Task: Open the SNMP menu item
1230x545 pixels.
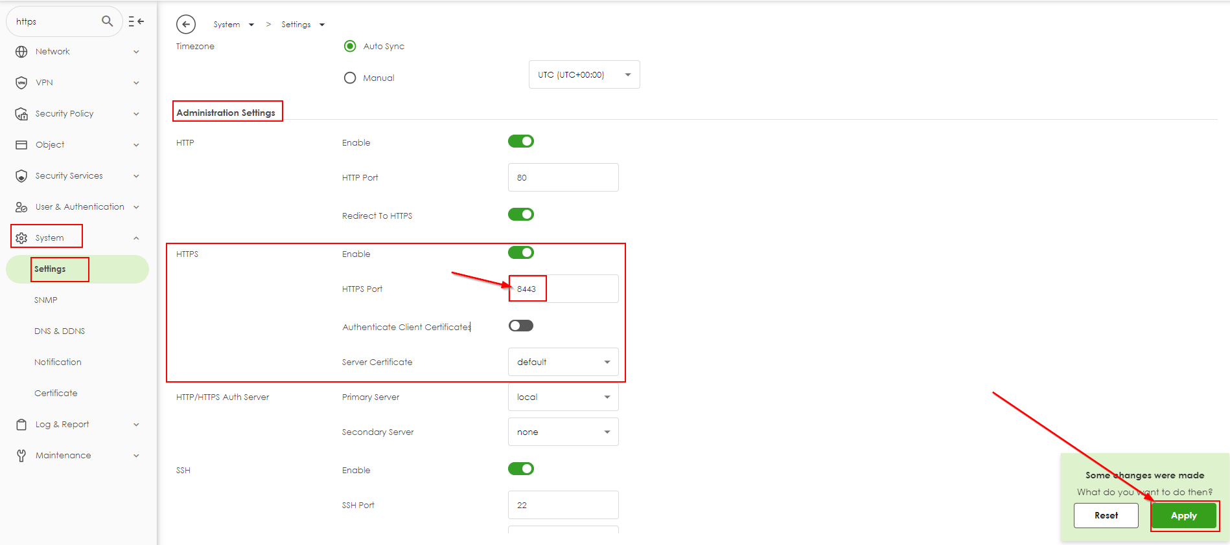Action: 46,300
